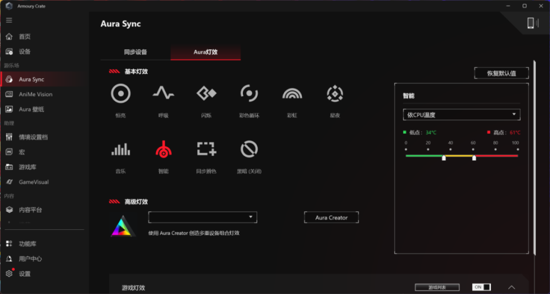Click the 使用 Aura Creator 创造多重设备组合灯效 text
Viewport: 550px width, 294px height.
[194, 233]
